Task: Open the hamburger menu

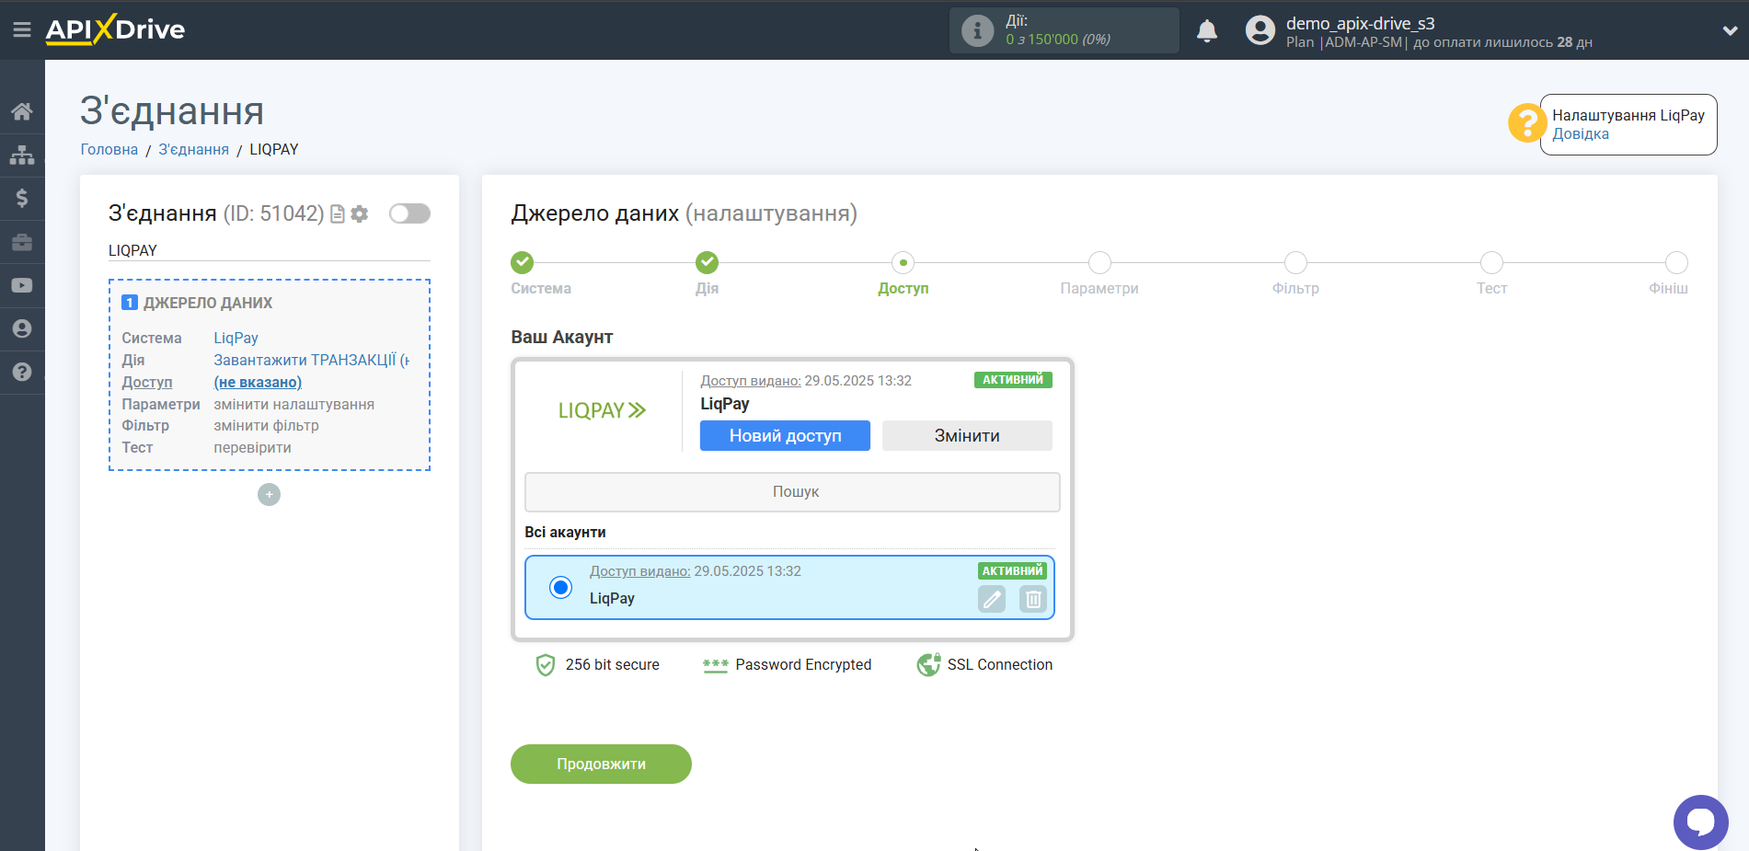Action: click(22, 30)
